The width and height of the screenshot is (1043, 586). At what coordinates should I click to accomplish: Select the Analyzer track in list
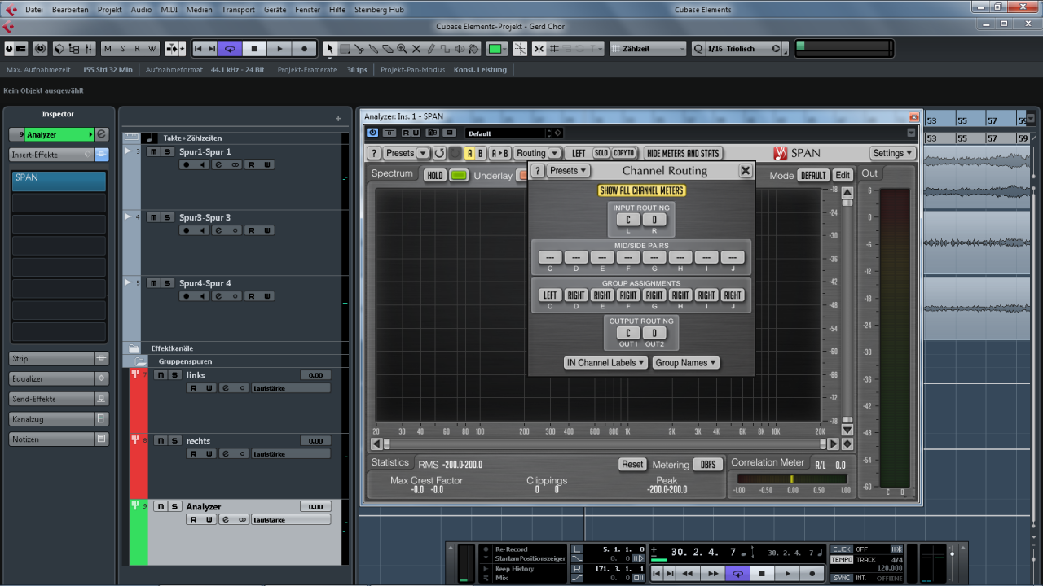click(x=204, y=506)
